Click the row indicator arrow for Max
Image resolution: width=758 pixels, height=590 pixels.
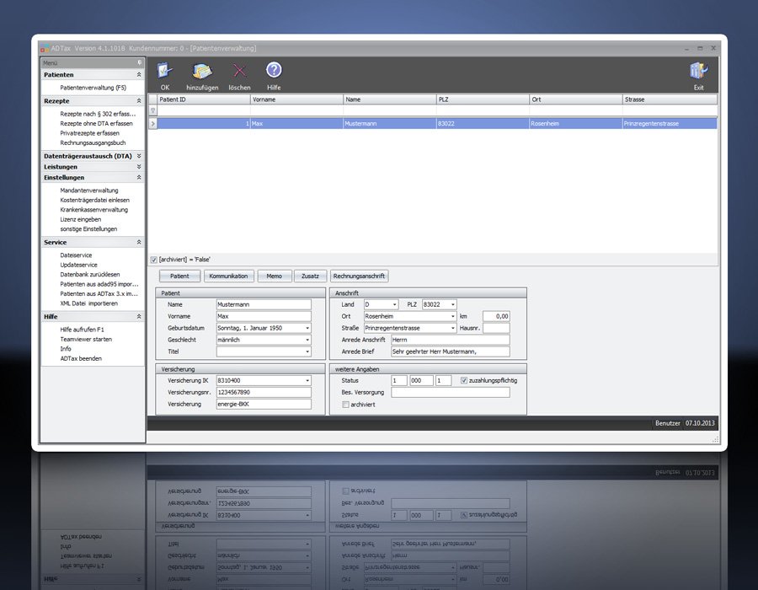(x=152, y=123)
